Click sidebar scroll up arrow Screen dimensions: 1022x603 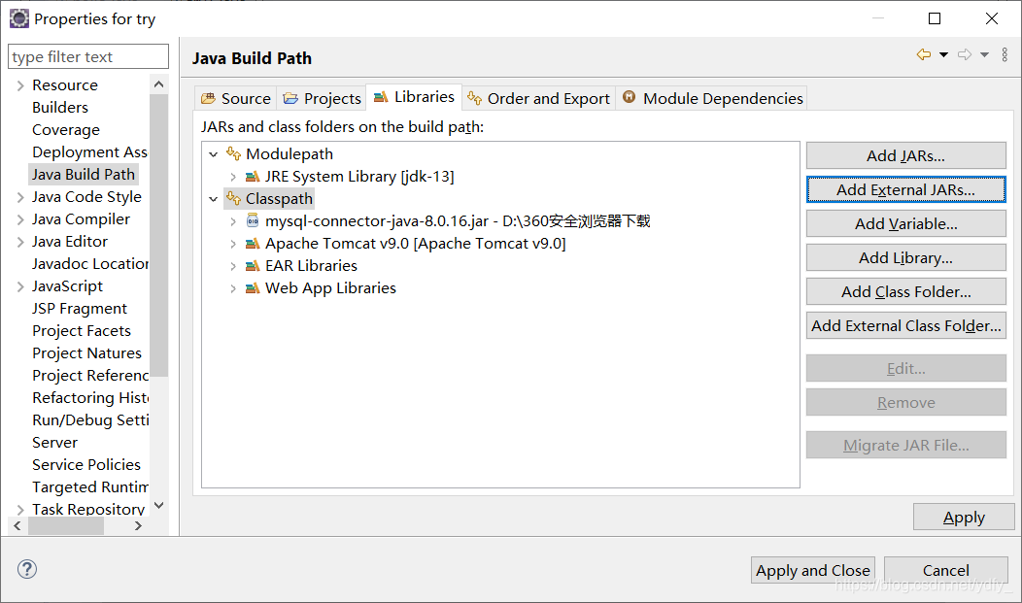coord(158,84)
